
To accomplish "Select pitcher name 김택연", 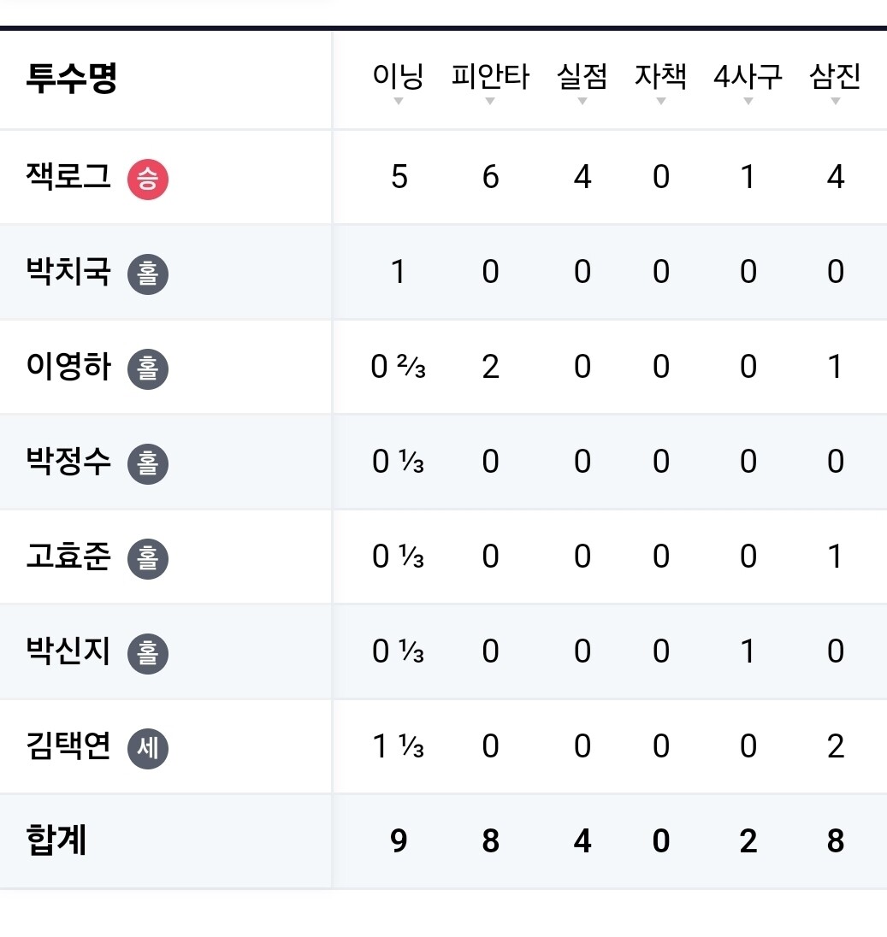I will (x=68, y=747).
